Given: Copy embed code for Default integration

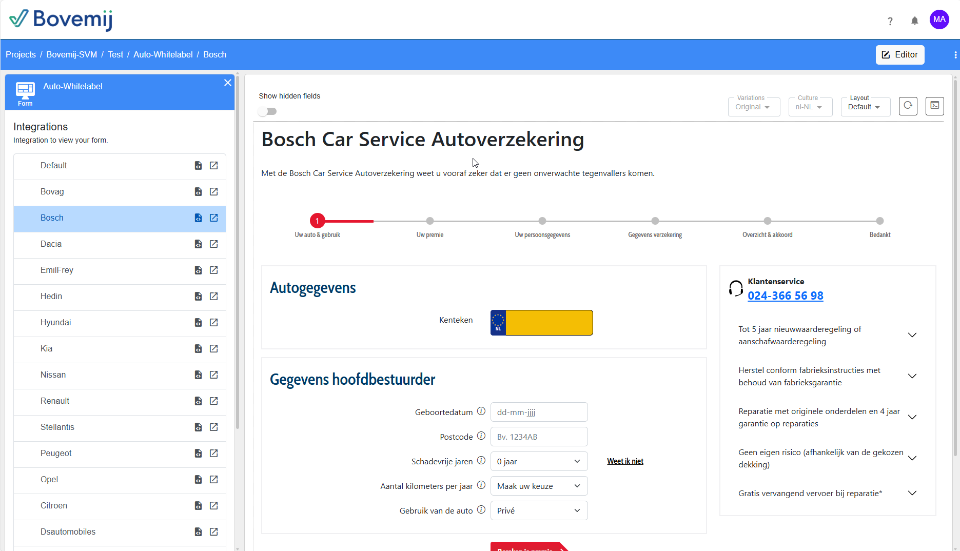Looking at the screenshot, I should (198, 165).
